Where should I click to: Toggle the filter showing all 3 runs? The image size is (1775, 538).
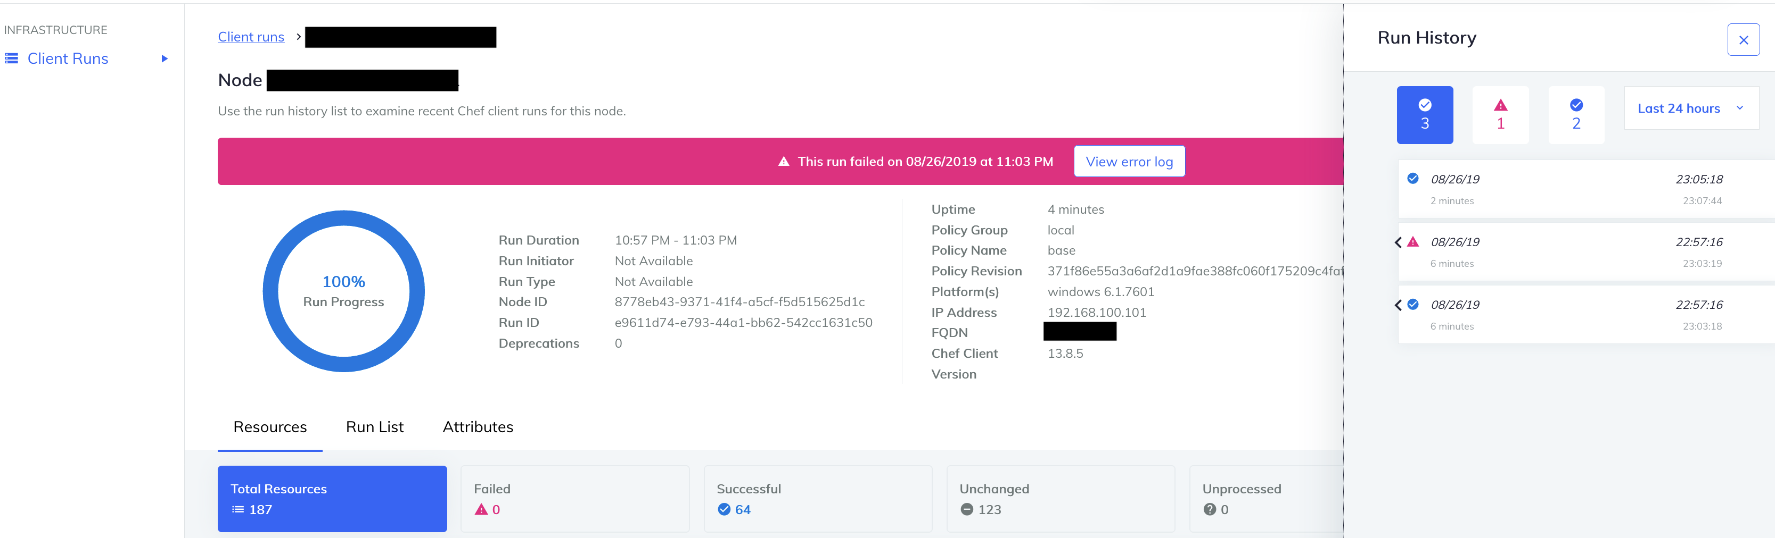tap(1424, 115)
